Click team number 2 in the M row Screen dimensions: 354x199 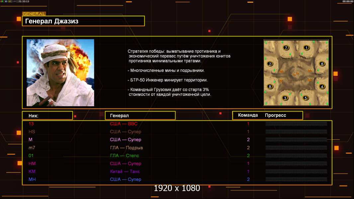[248, 140]
